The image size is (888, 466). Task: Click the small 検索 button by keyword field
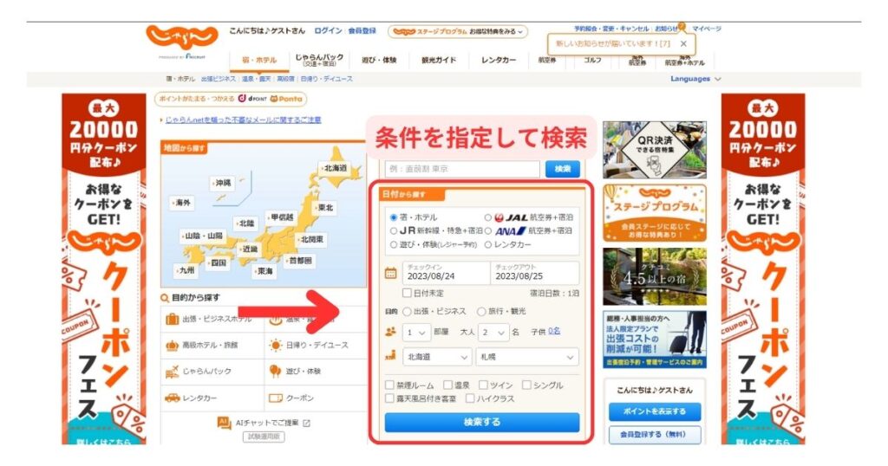coord(562,169)
